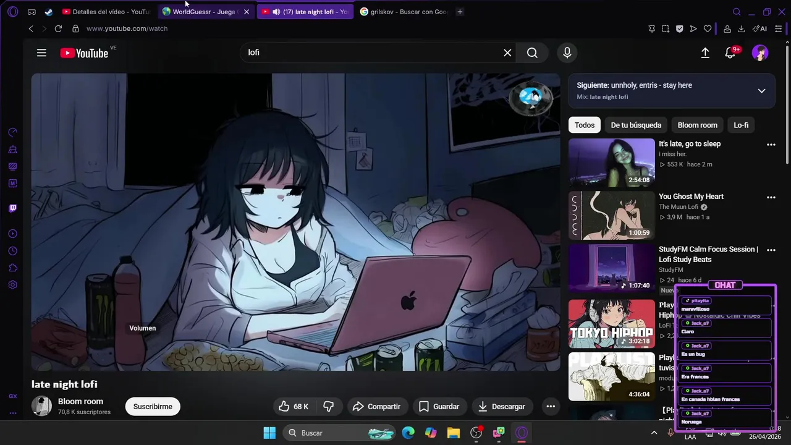Open Bloom room channel name link
The width and height of the screenshot is (791, 445).
80,401
